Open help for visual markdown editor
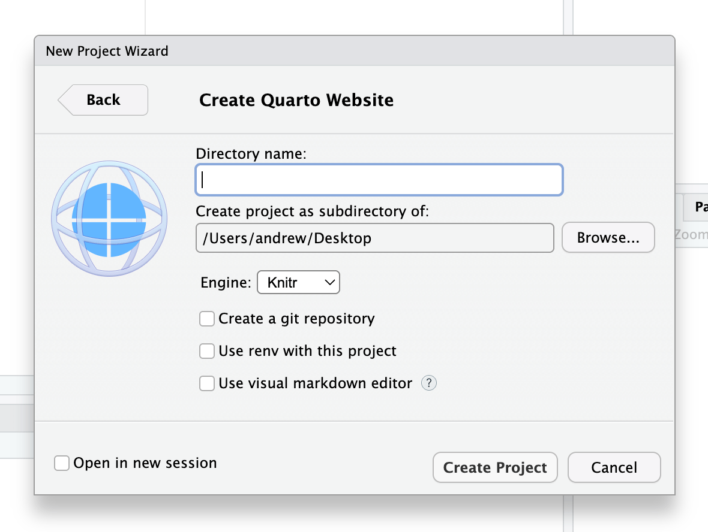This screenshot has height=532, width=708. click(428, 383)
